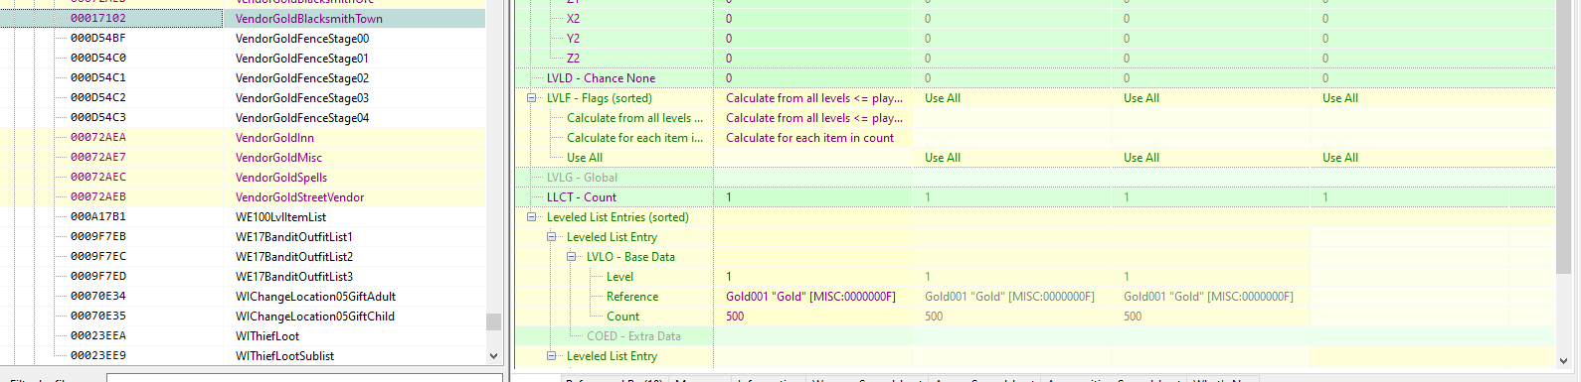Click FormID 00023EEA

click(98, 335)
